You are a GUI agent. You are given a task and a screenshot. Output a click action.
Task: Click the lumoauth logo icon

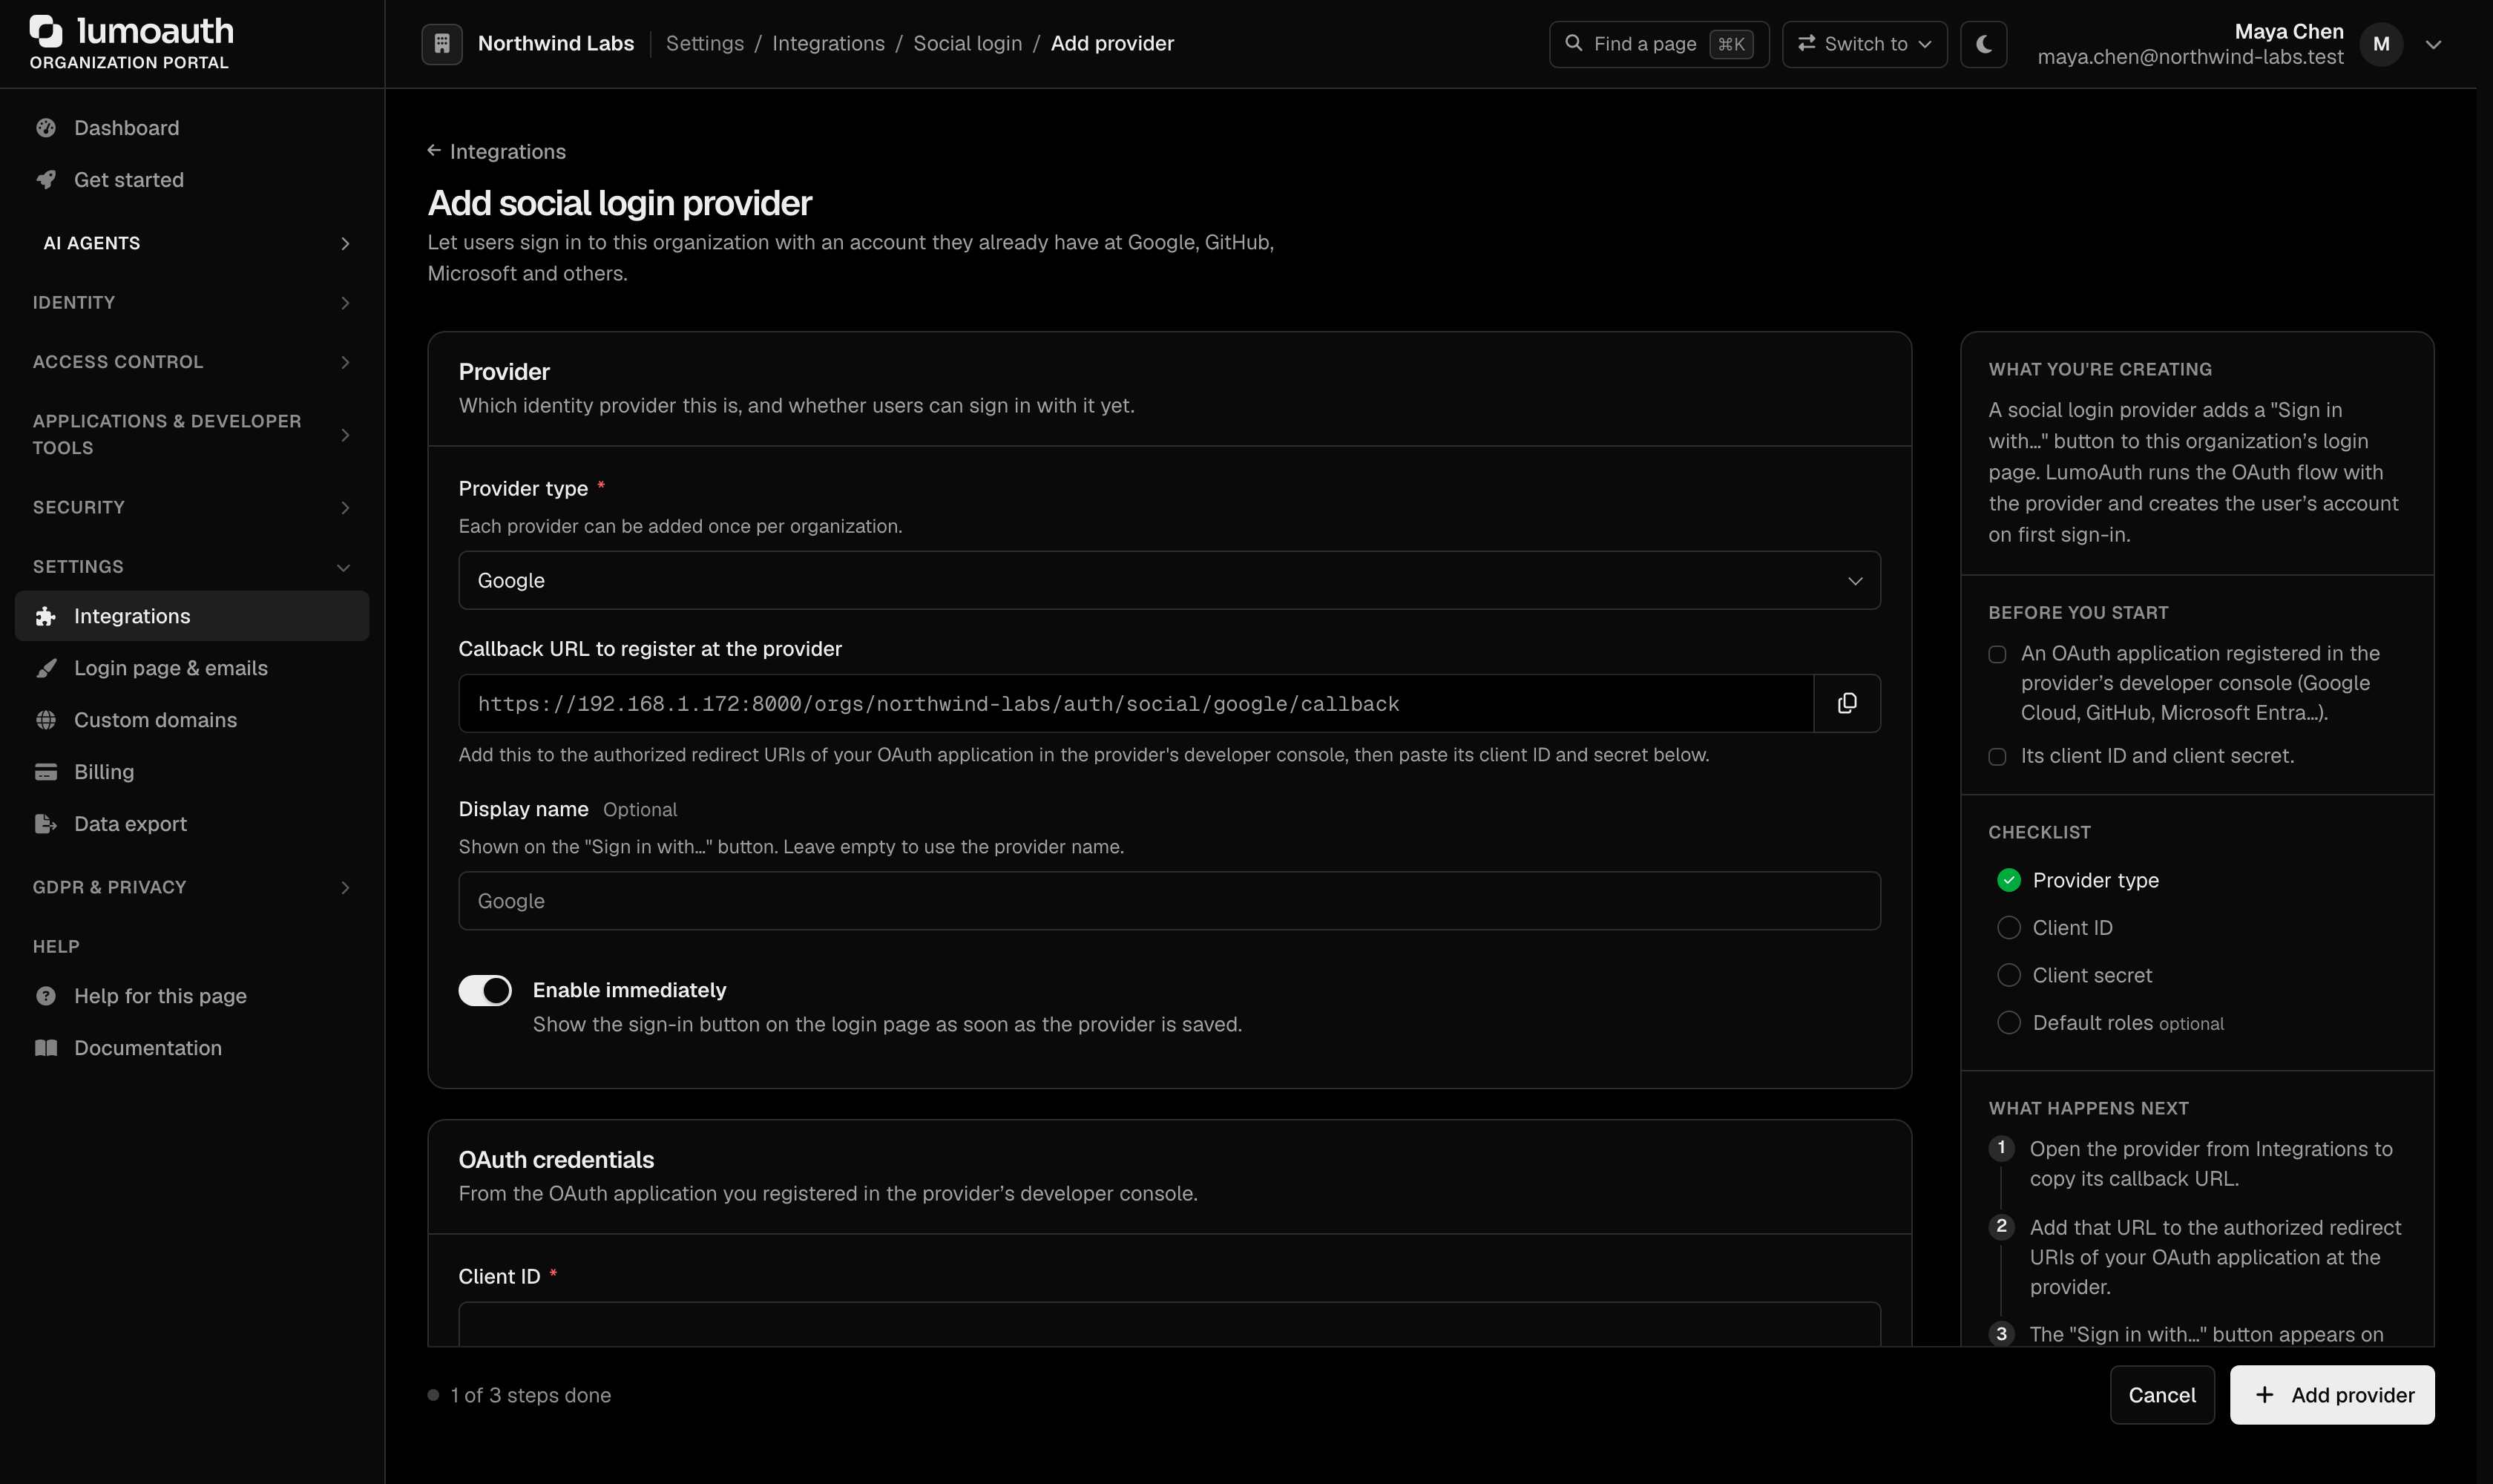click(46, 31)
